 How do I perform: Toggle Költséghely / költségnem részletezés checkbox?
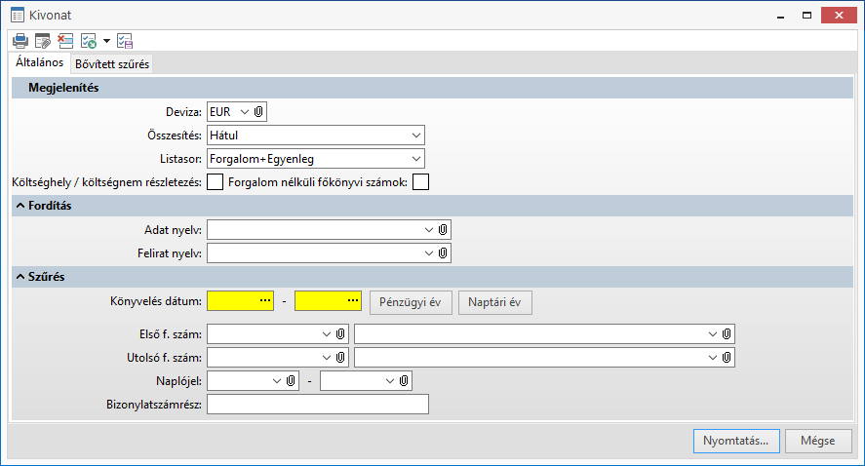[215, 181]
